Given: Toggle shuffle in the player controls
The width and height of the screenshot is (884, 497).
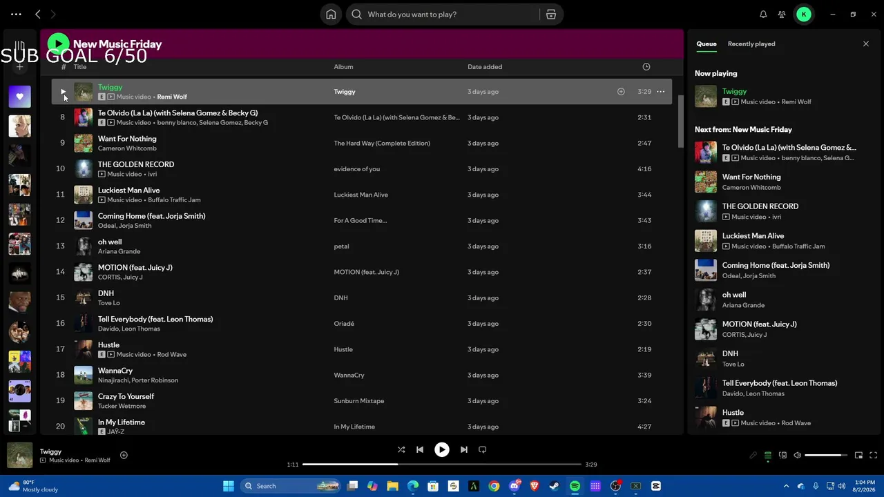Looking at the screenshot, I should (x=401, y=449).
